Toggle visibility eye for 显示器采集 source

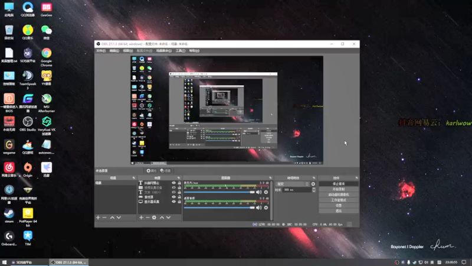coord(173,202)
